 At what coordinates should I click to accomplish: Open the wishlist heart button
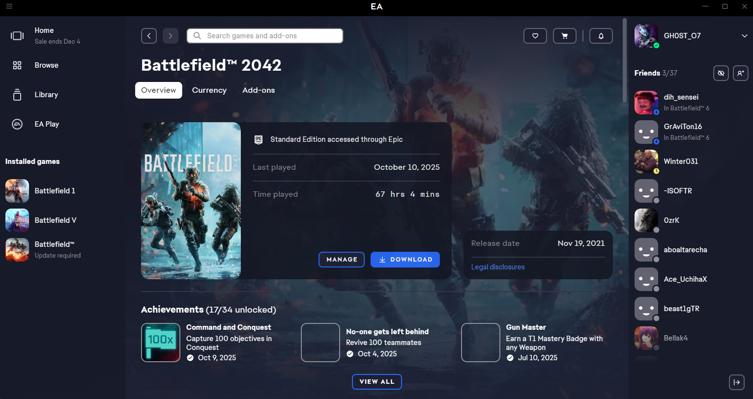[535, 36]
